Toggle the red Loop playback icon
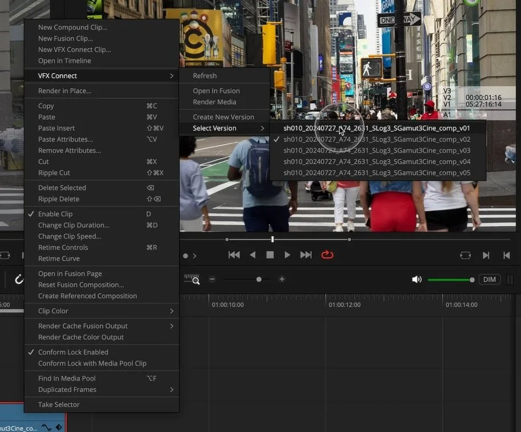 tap(327, 255)
